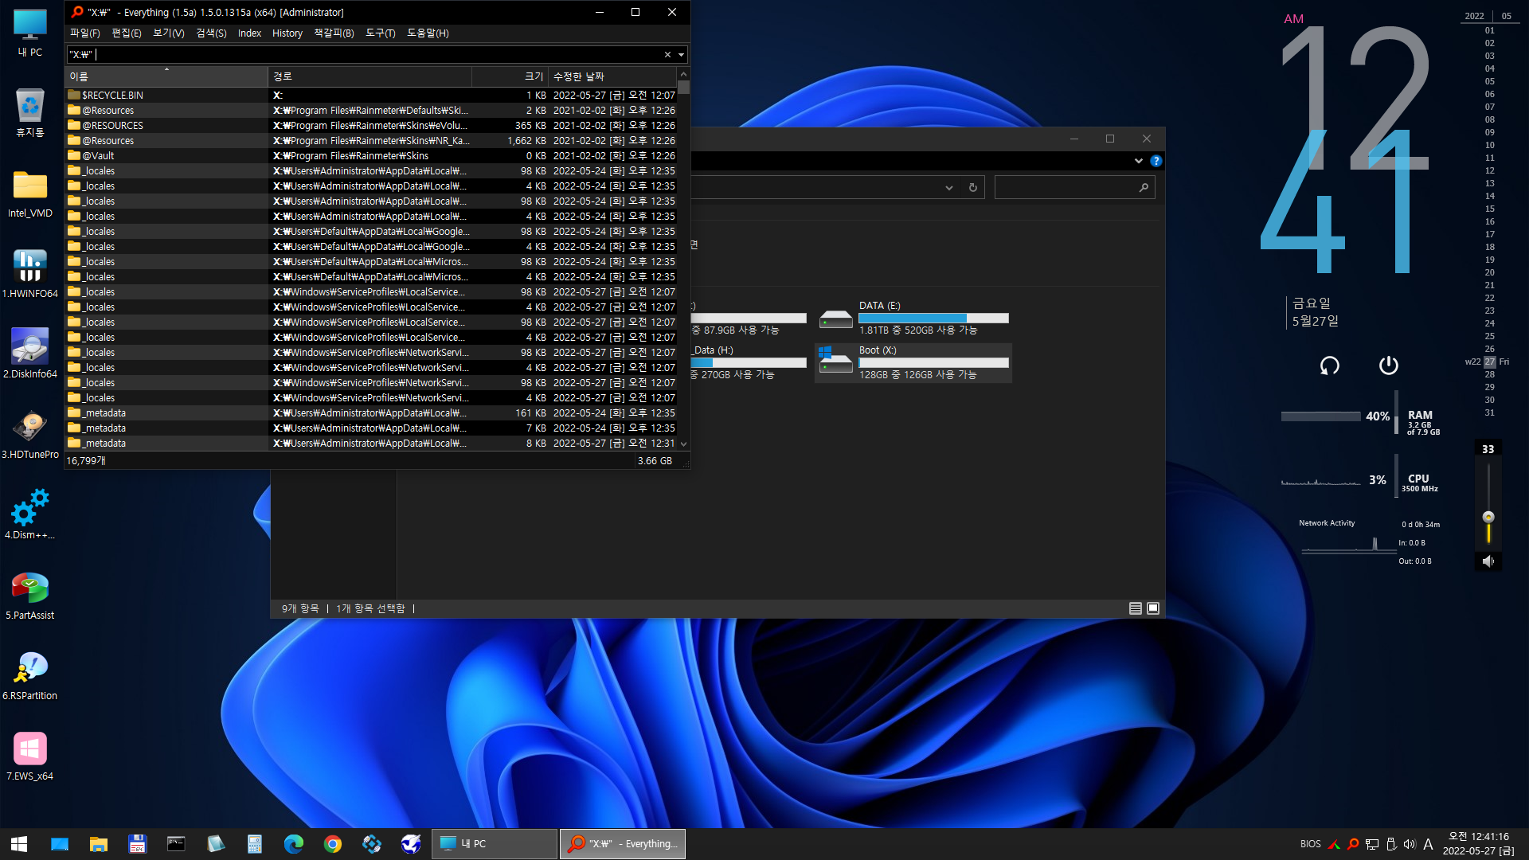Expand the search history dropdown arrow

click(681, 55)
